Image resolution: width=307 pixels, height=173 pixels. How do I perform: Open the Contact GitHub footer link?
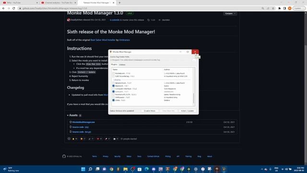pyautogui.click(x=153, y=157)
